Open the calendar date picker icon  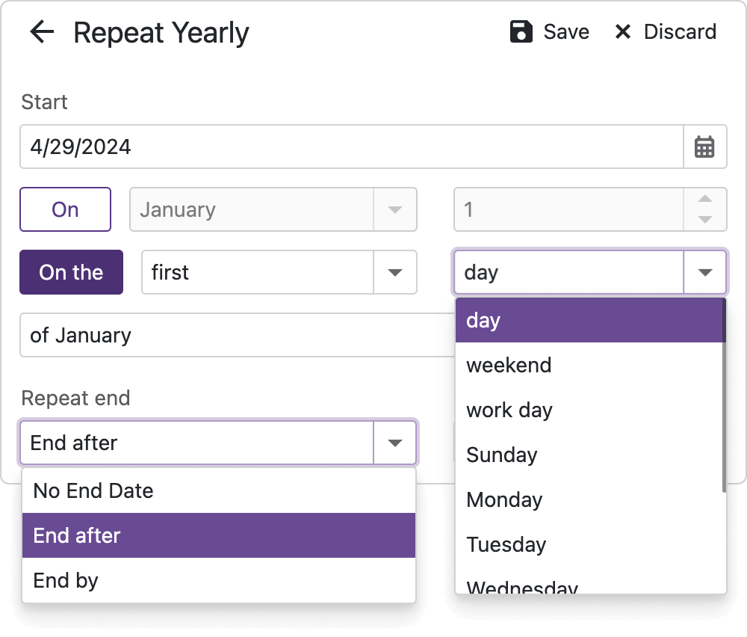pyautogui.click(x=704, y=147)
